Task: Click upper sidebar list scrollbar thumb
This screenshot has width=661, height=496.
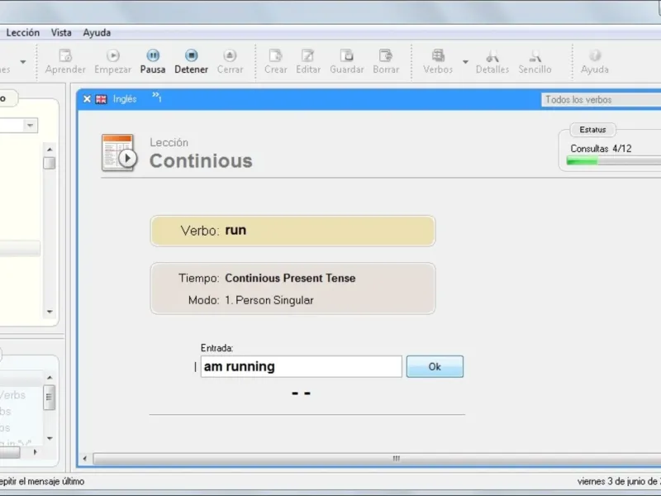Action: pos(50,163)
